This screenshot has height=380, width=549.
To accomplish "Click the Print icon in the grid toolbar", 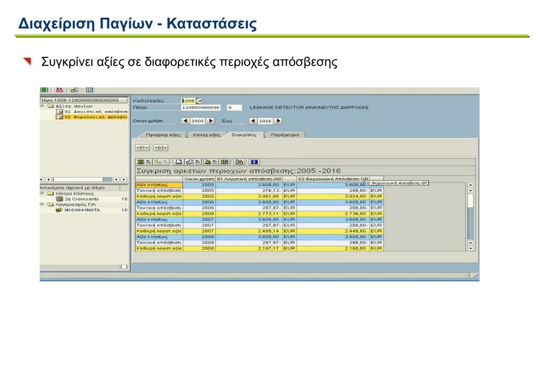I will coord(179,162).
